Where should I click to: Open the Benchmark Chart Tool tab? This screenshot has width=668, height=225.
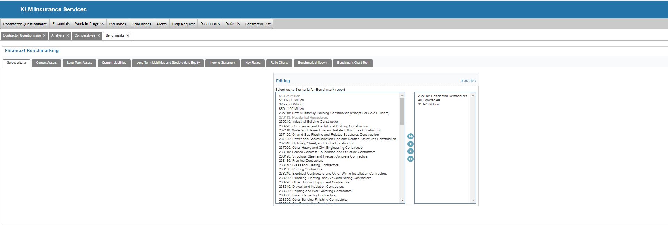click(x=352, y=63)
